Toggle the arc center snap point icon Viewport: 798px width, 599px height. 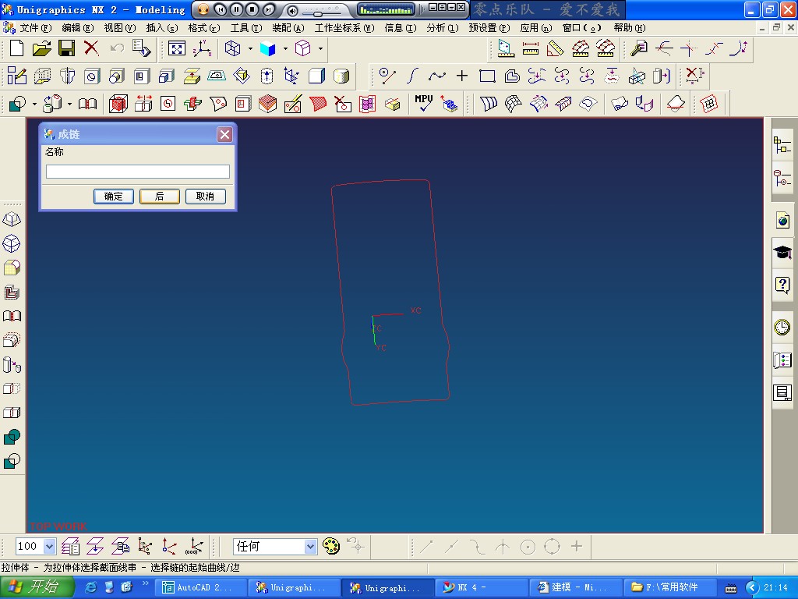pyautogui.click(x=528, y=547)
